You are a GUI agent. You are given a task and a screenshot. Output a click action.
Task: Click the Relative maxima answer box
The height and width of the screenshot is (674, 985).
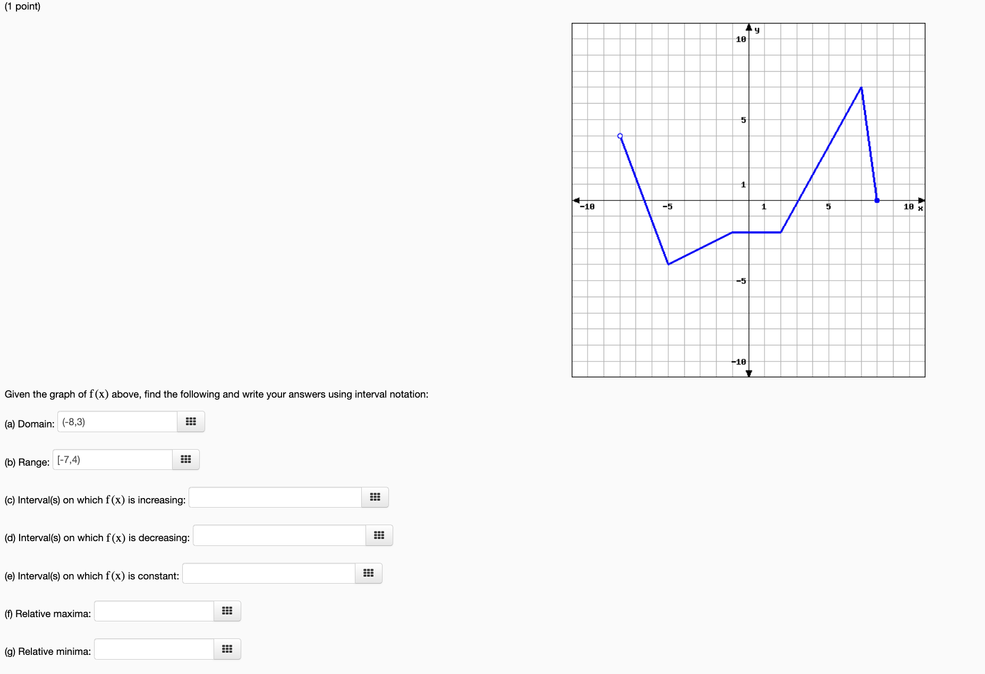pyautogui.click(x=153, y=611)
